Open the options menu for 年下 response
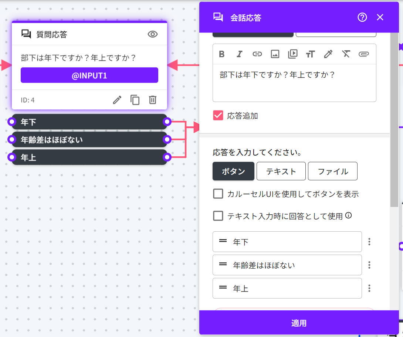The width and height of the screenshot is (403, 337). point(369,242)
